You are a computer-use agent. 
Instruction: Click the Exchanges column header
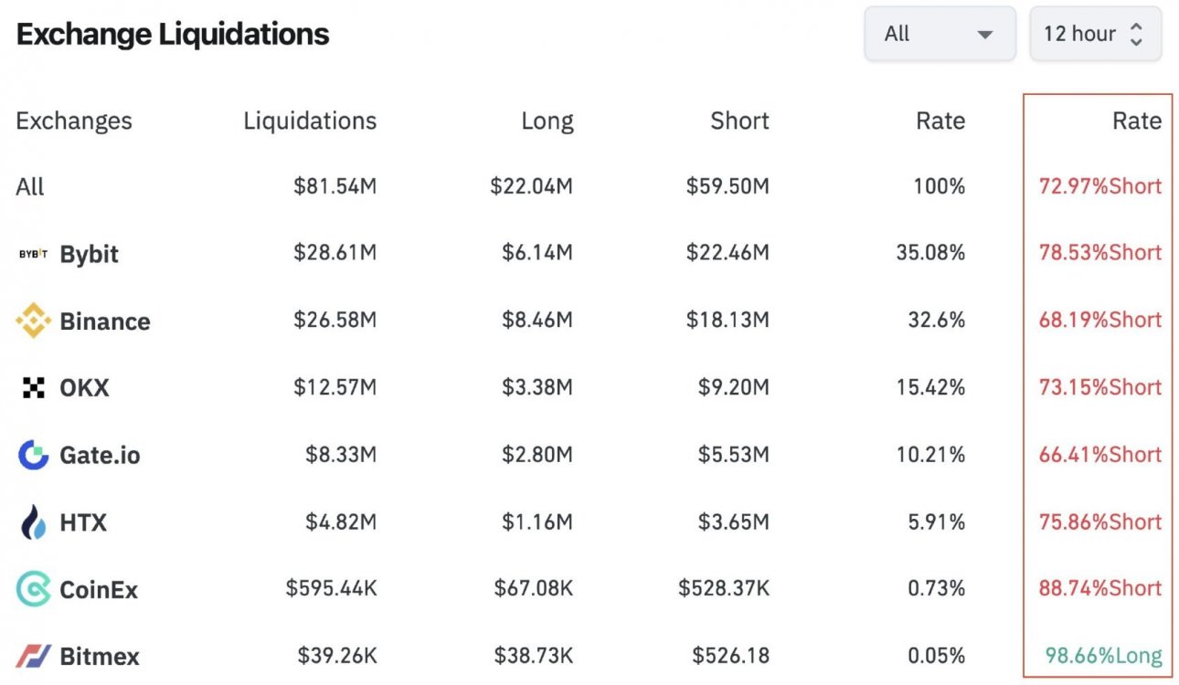click(74, 121)
